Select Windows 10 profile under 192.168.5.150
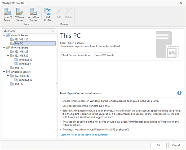Screen dimensions: 186x150 click(25, 80)
